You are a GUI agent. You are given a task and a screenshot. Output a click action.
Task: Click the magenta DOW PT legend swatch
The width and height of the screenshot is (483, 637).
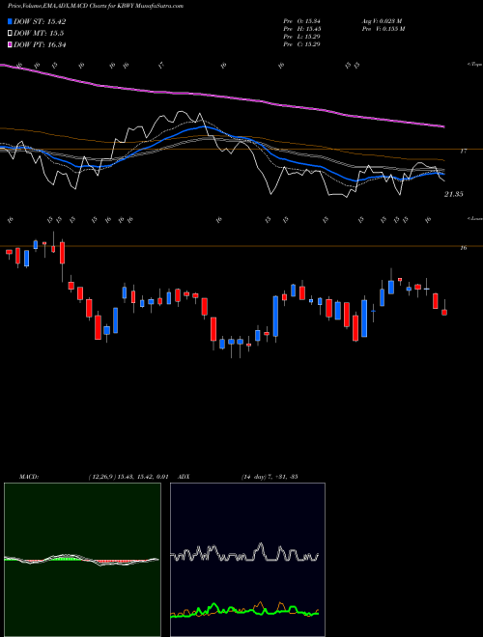tap(11, 44)
